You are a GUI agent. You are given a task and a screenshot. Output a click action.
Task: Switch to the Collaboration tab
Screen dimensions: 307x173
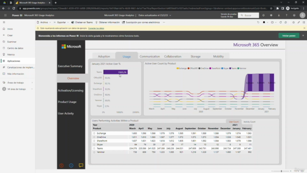173,57
